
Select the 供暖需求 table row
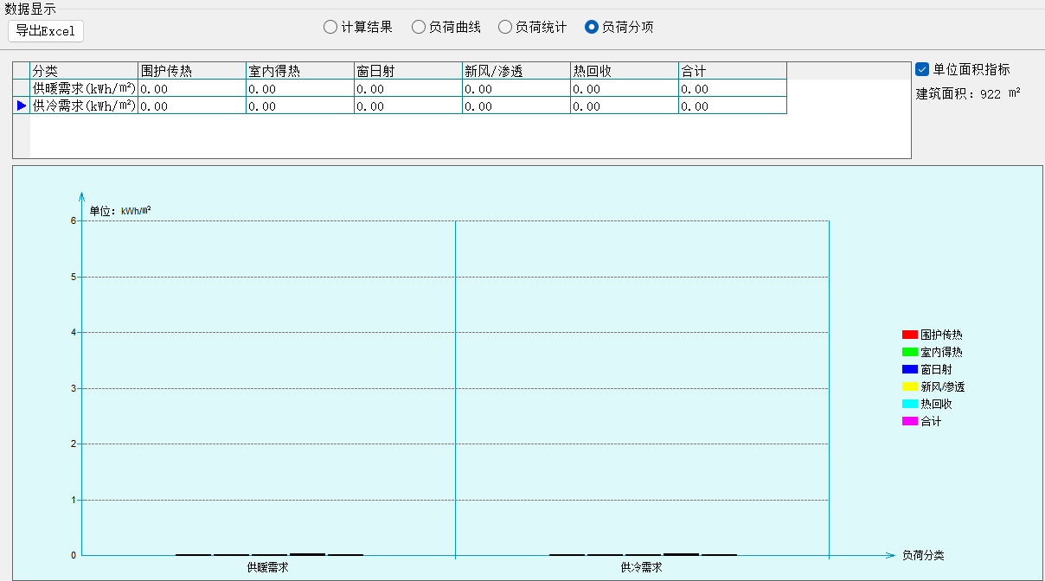[84, 88]
